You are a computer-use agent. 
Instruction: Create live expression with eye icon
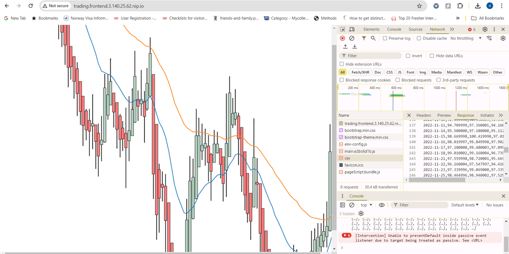click(x=382, y=205)
